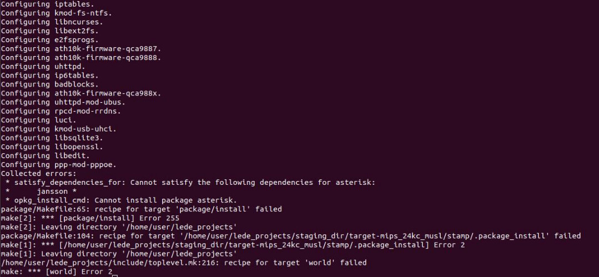Click the 'Configuring ppp-mod-pppoe.' line

[58, 164]
